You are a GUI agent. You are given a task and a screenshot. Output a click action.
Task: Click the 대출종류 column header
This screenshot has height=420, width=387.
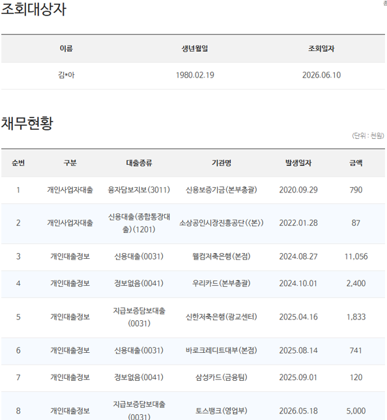tap(139, 163)
